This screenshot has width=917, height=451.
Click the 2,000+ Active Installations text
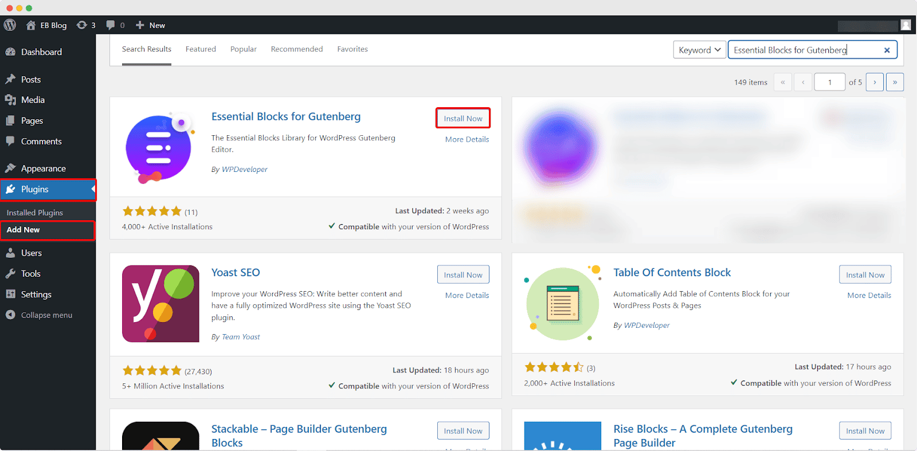(x=569, y=383)
